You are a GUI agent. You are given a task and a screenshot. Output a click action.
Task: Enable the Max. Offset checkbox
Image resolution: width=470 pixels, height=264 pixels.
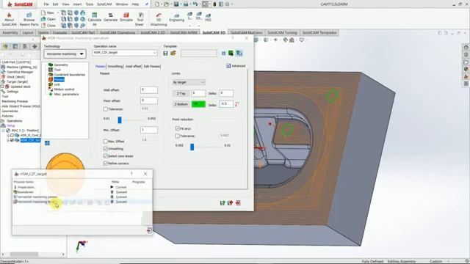[x=106, y=142]
